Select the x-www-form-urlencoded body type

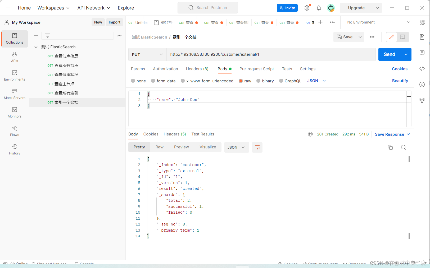click(183, 81)
